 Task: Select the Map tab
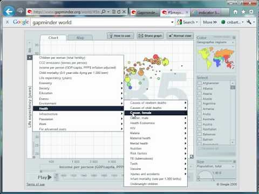tap(80, 38)
